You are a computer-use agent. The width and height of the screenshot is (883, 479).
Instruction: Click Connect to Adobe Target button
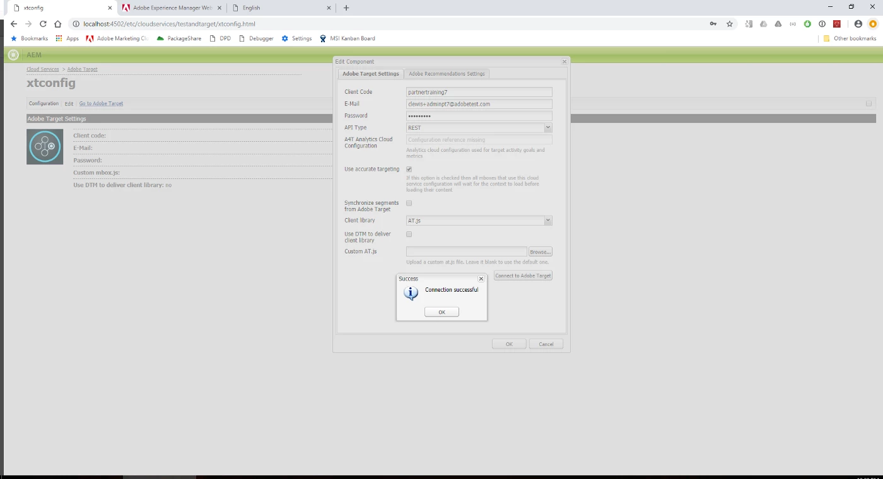coord(523,275)
